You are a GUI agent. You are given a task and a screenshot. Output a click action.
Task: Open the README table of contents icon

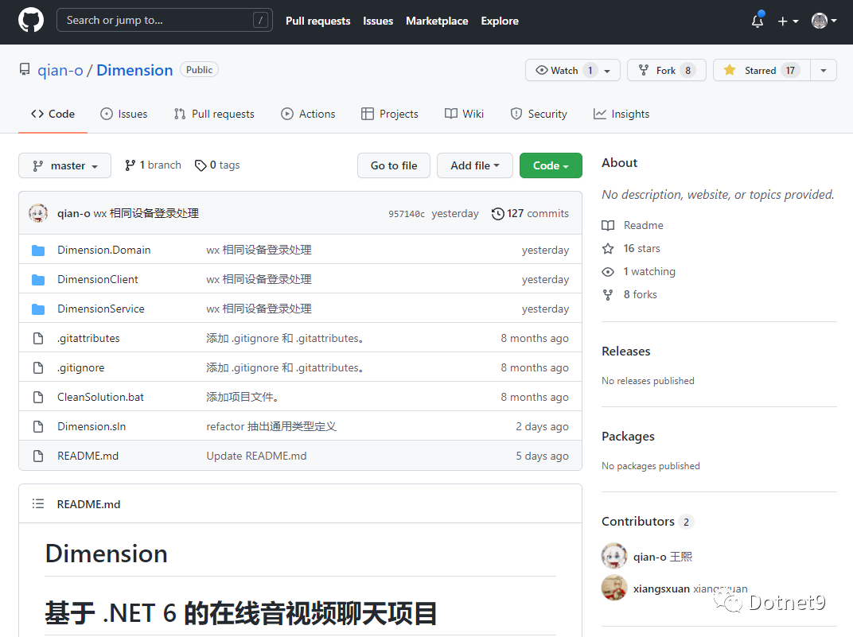tap(38, 504)
